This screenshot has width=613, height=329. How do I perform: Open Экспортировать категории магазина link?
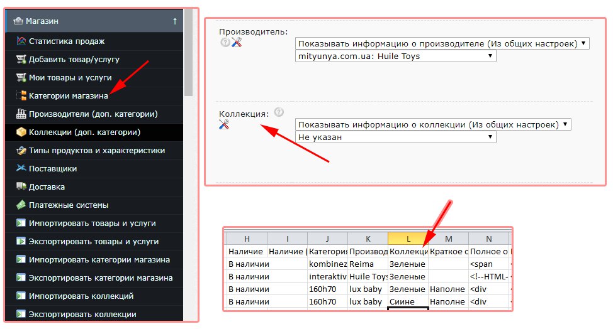[x=101, y=278]
